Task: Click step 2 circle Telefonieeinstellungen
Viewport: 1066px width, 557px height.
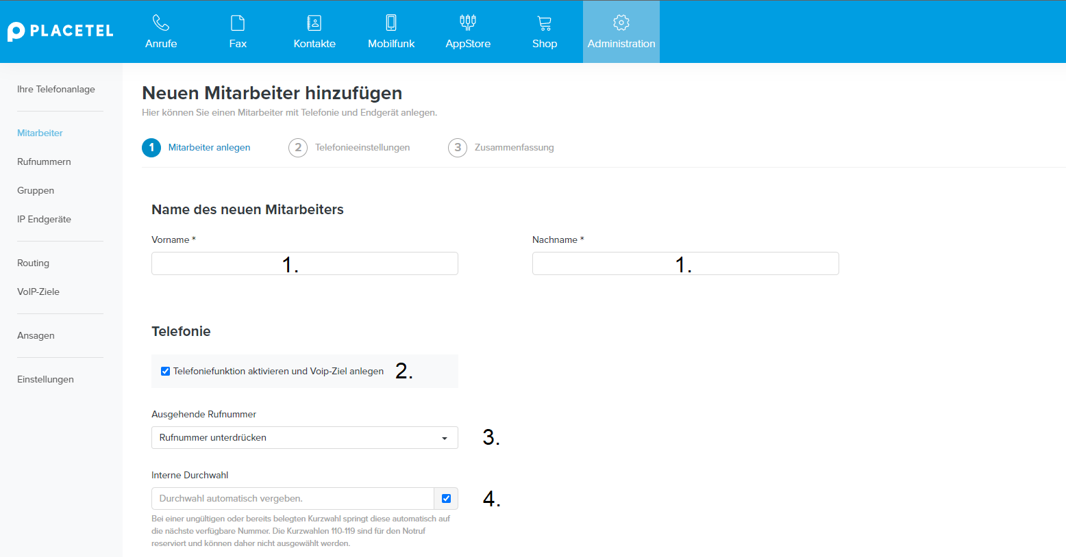Action: pos(298,148)
